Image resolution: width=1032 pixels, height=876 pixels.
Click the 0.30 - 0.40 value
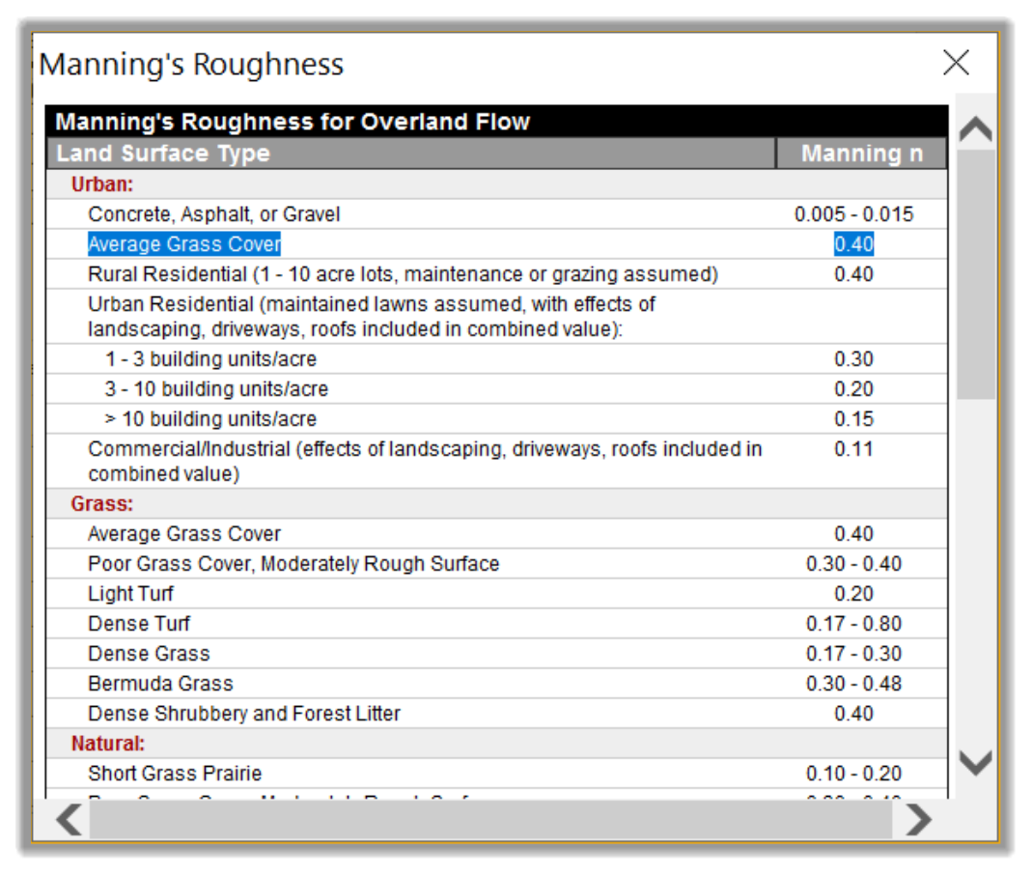(853, 564)
